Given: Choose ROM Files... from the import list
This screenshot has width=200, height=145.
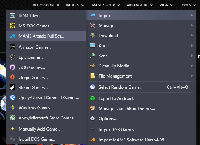Looking at the screenshot, I should (x=46, y=16).
